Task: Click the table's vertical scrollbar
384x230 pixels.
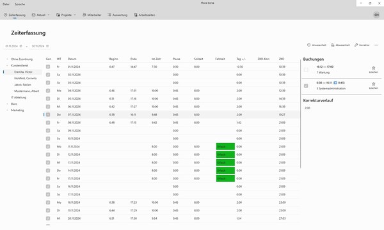Action: [301, 114]
